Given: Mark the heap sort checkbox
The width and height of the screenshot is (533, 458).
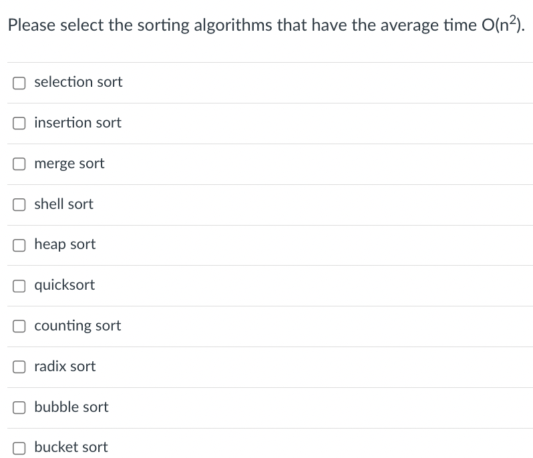Looking at the screenshot, I should (19, 245).
